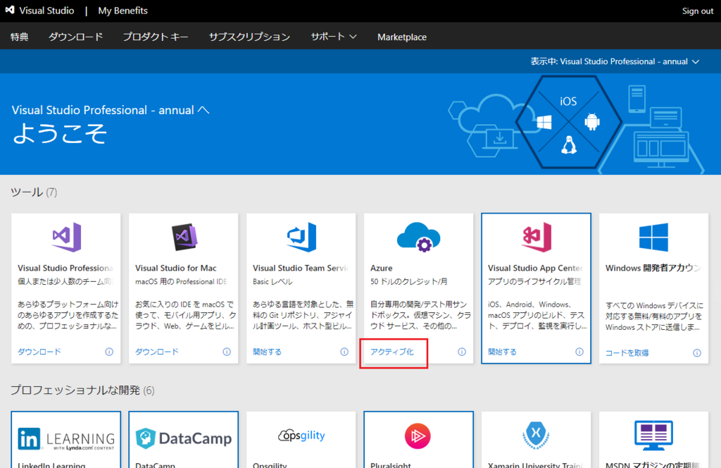The image size is (721, 468).
Task: Open the サブスクリプション navigation item
Action: [249, 37]
